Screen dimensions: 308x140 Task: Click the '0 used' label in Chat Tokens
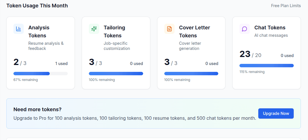point(287,56)
